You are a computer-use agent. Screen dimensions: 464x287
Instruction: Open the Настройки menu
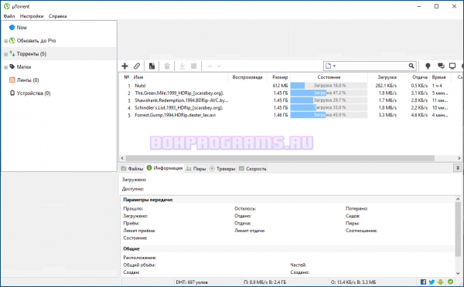(x=32, y=16)
